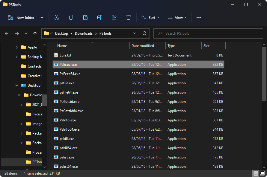Viewport: 267px width, 177px height.
Task: Click Downloads in the address breadcrumb
Action: click(x=84, y=33)
